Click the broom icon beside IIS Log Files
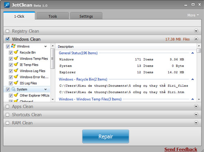 (16, 83)
